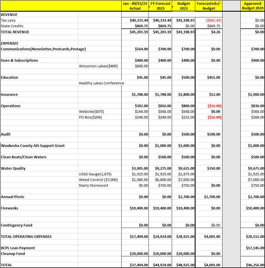Select Waukesha County AIS Support Grant label
Viewport: 265px width, 268px height.
33,146
